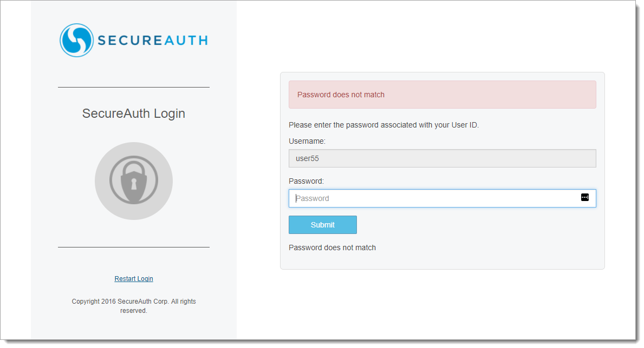Click the red "Password does not match" alert banner
Image resolution: width=644 pixels, height=348 pixels.
pyautogui.click(x=442, y=95)
